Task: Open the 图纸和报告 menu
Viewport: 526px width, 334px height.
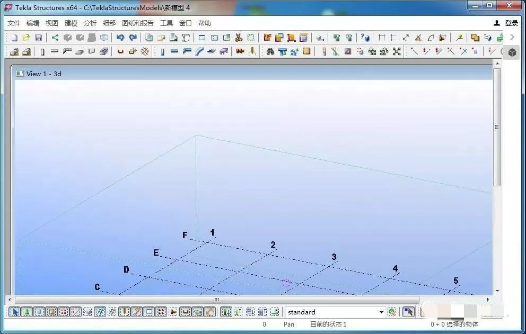Action: click(x=137, y=23)
